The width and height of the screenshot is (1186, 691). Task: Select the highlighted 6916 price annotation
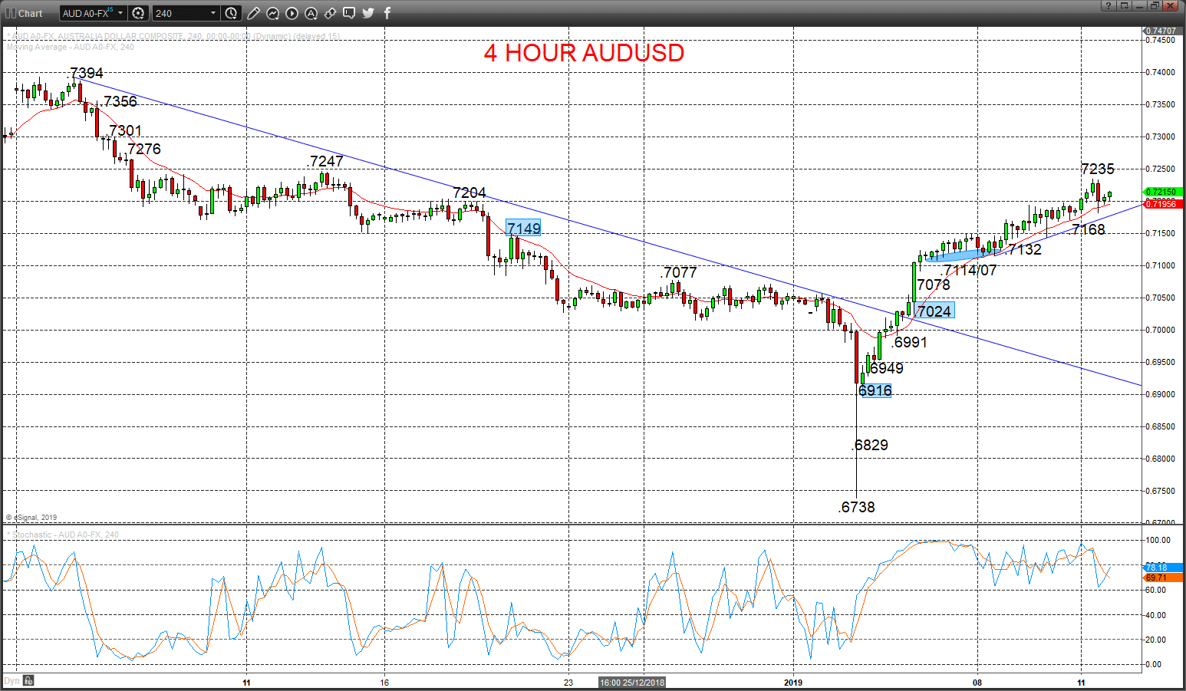(x=875, y=390)
